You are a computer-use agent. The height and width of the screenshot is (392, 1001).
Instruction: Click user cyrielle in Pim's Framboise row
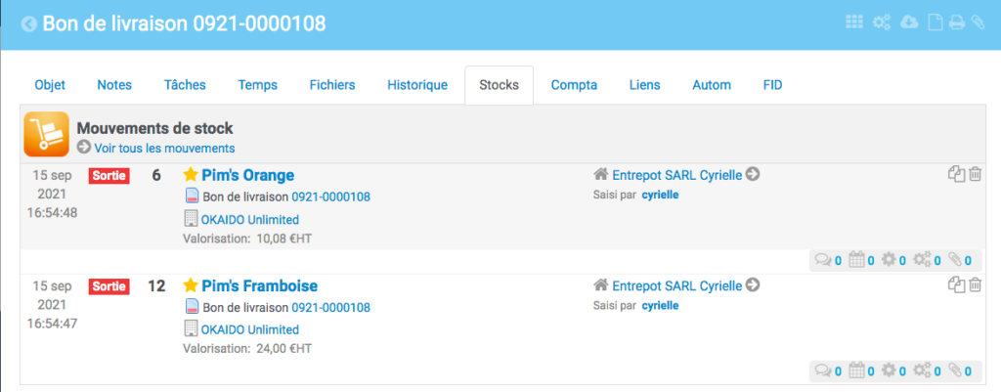660,306
